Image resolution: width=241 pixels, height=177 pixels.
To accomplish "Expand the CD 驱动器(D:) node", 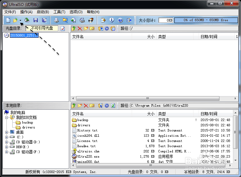I will 6,142.
